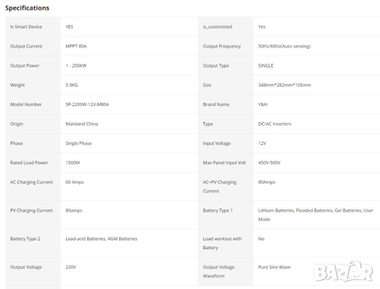The width and height of the screenshot is (380, 289).
Task: Select the 450V-500V max panel input value
Action: point(269,163)
